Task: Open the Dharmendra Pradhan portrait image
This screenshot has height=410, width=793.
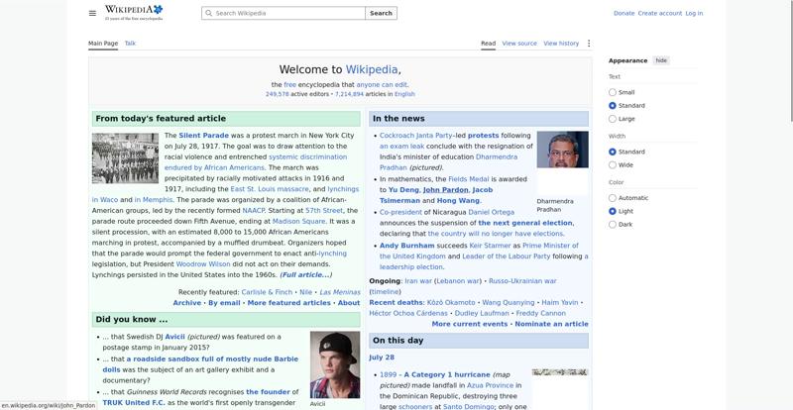Action: tap(562, 150)
